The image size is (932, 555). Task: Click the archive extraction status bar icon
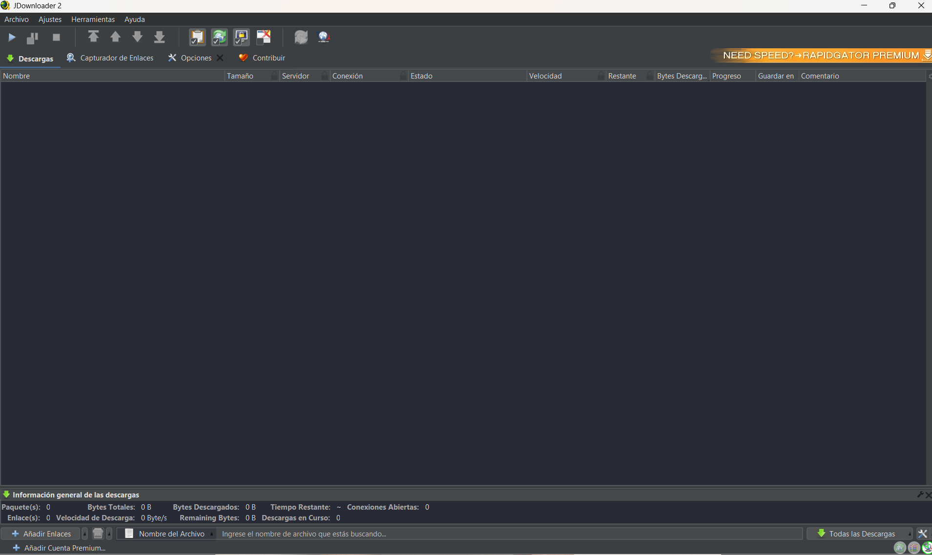tap(914, 548)
